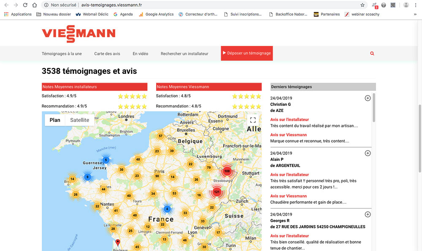Open the Nouveau dossier bookmark folder

tap(54, 14)
